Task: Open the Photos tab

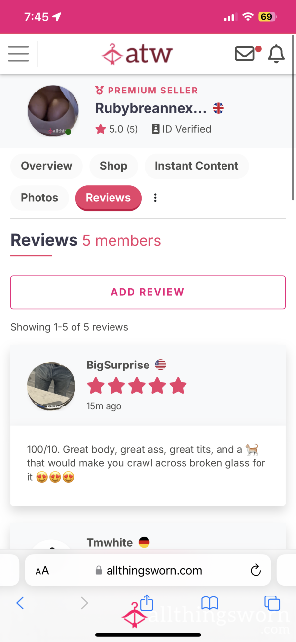Action: [x=39, y=198]
